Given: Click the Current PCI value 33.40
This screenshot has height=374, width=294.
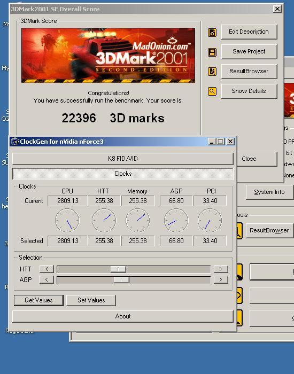Looking at the screenshot, I should [x=210, y=201].
